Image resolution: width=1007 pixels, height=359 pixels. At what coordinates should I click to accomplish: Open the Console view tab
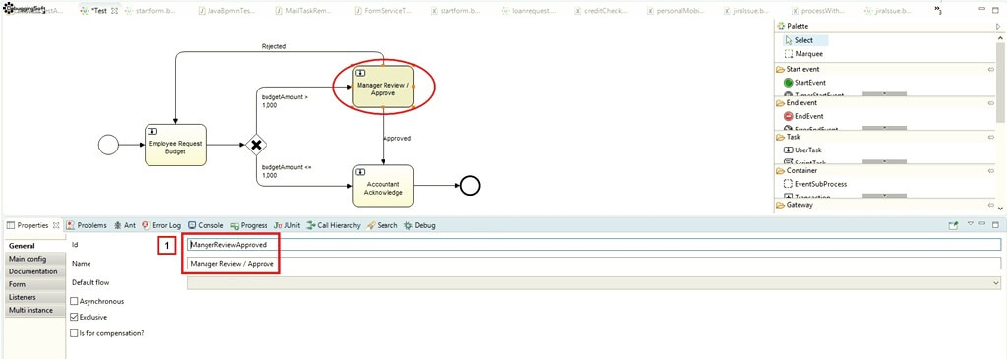click(206, 225)
